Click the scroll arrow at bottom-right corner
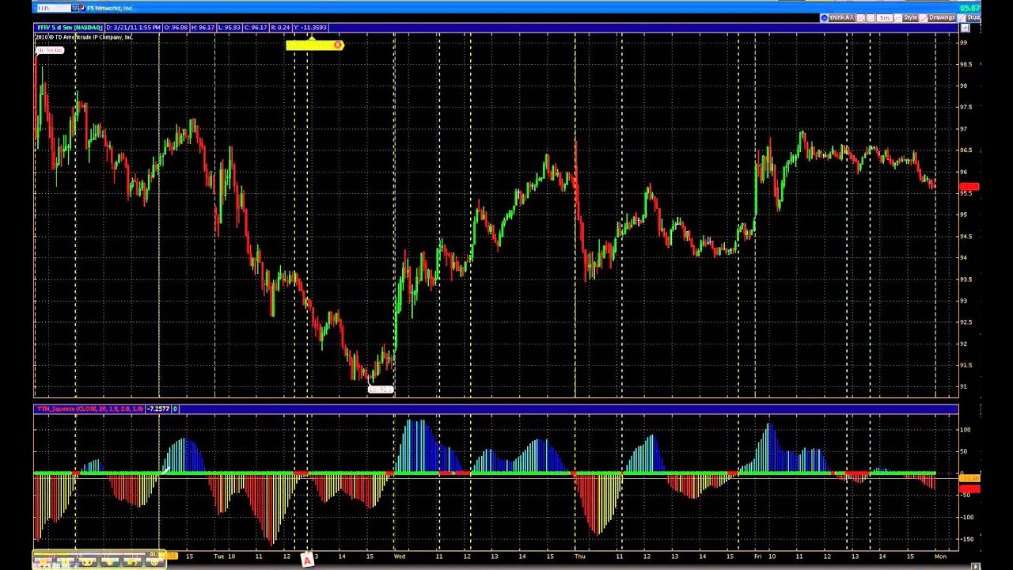Image resolution: width=1013 pixels, height=570 pixels. (x=975, y=566)
